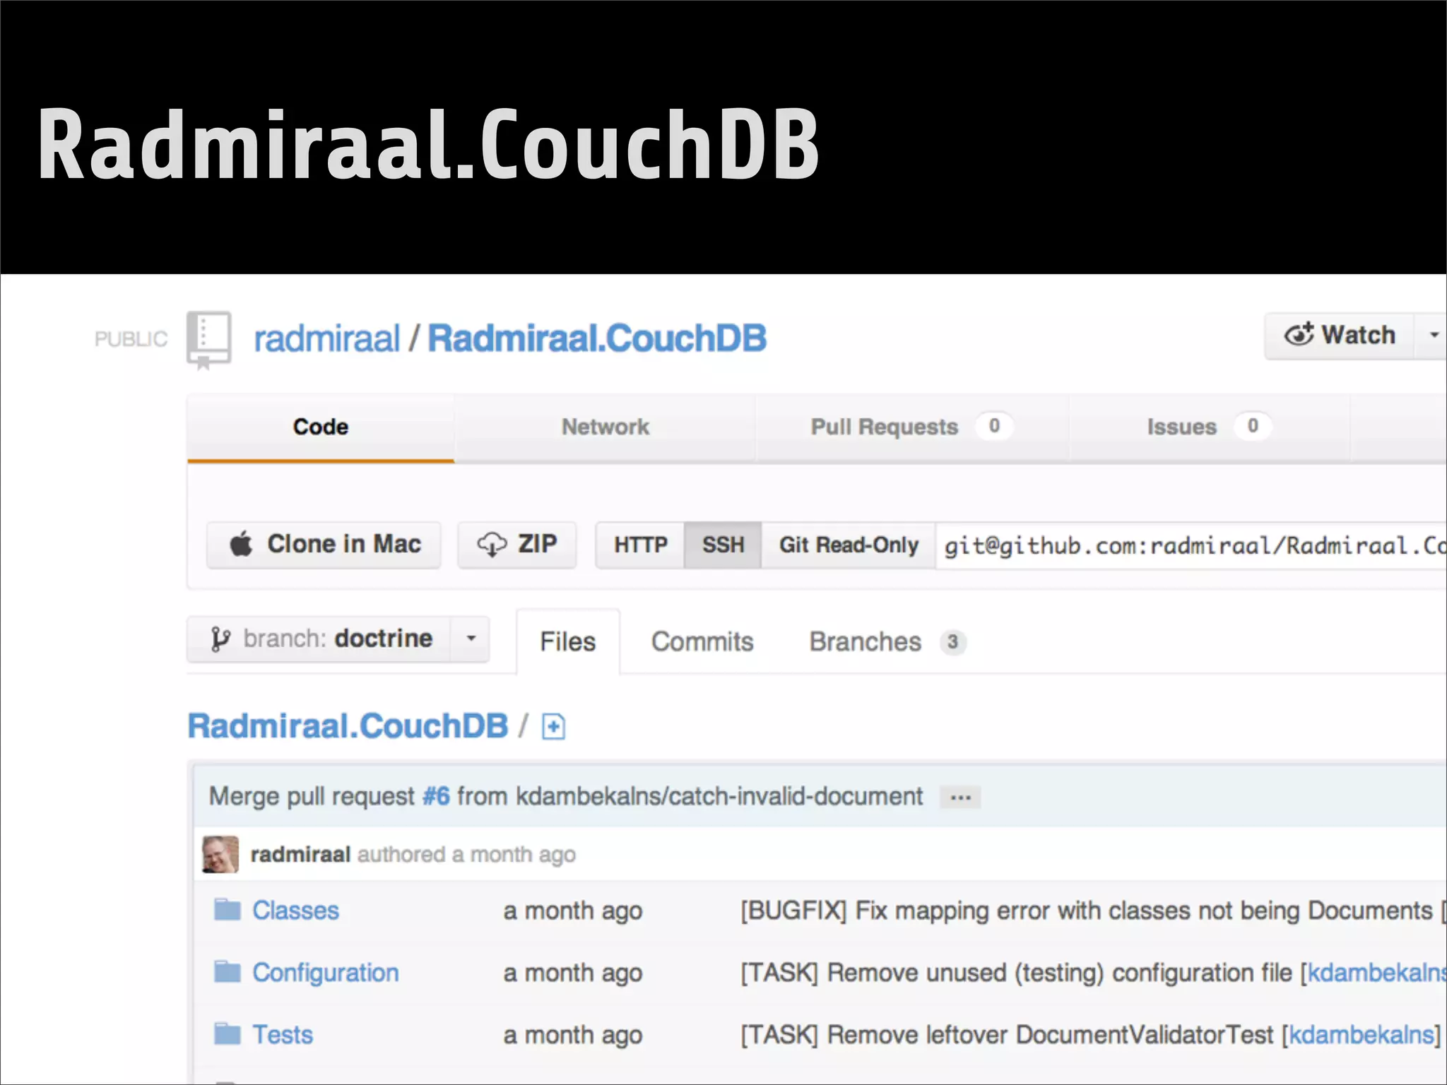Click the repository book icon
Screen dimensions: 1447x1085
pos(208,340)
